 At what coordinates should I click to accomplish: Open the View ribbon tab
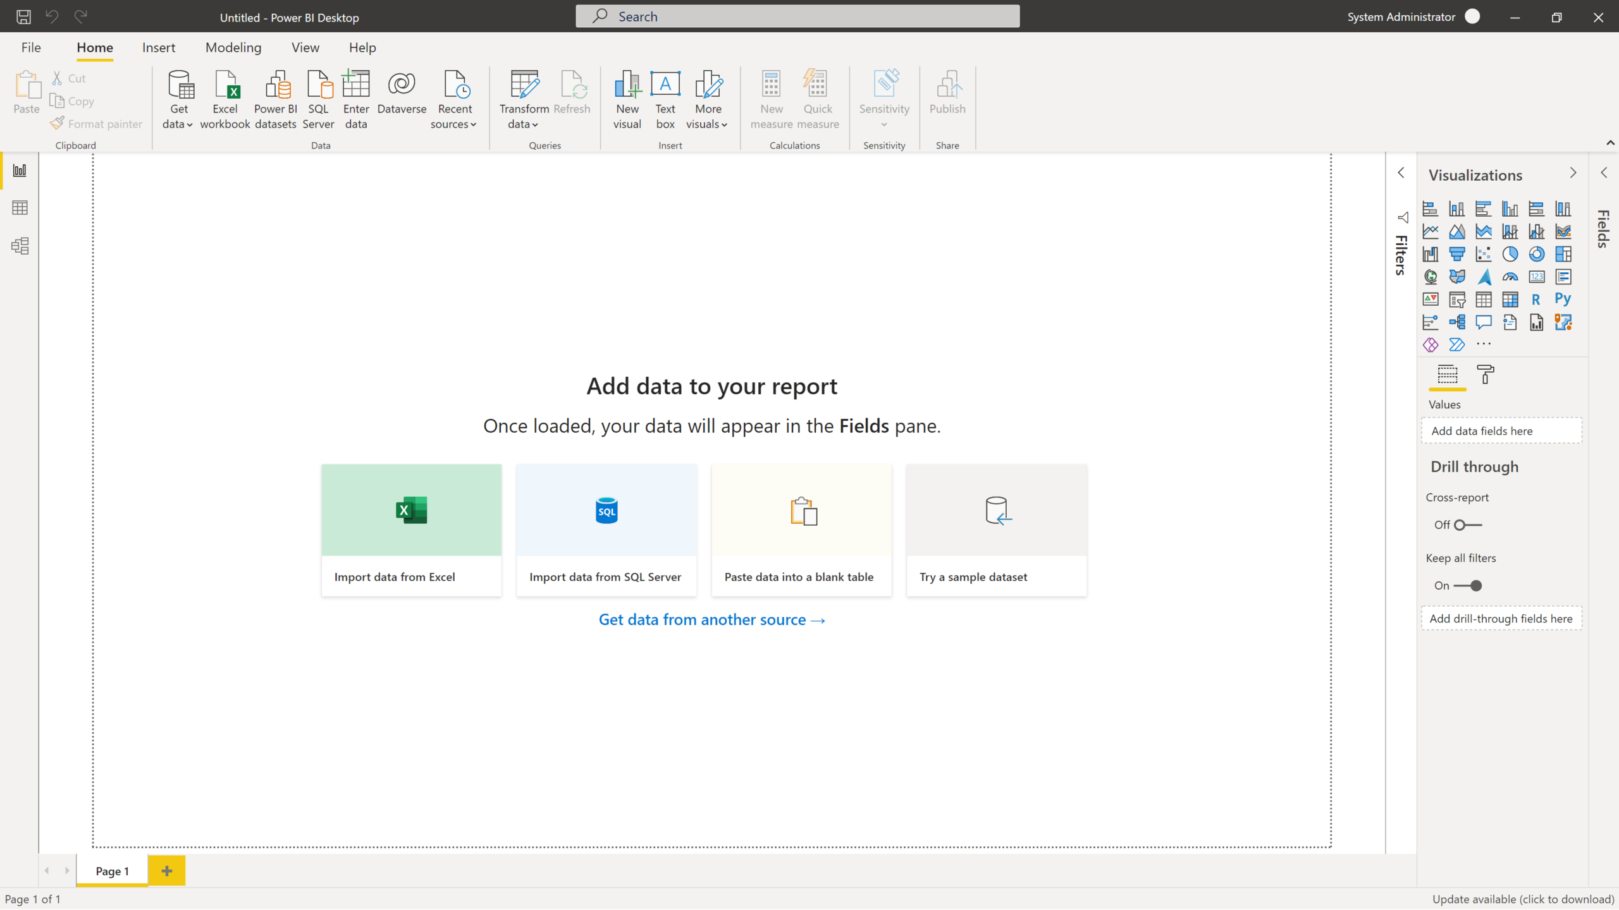pos(305,47)
